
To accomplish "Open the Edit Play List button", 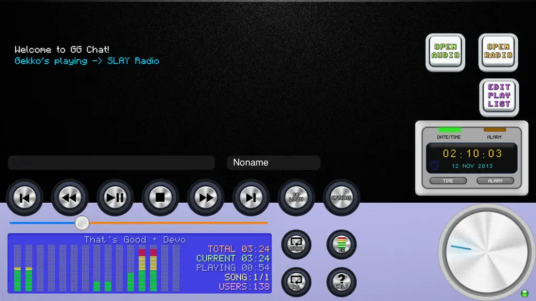I will tap(499, 97).
